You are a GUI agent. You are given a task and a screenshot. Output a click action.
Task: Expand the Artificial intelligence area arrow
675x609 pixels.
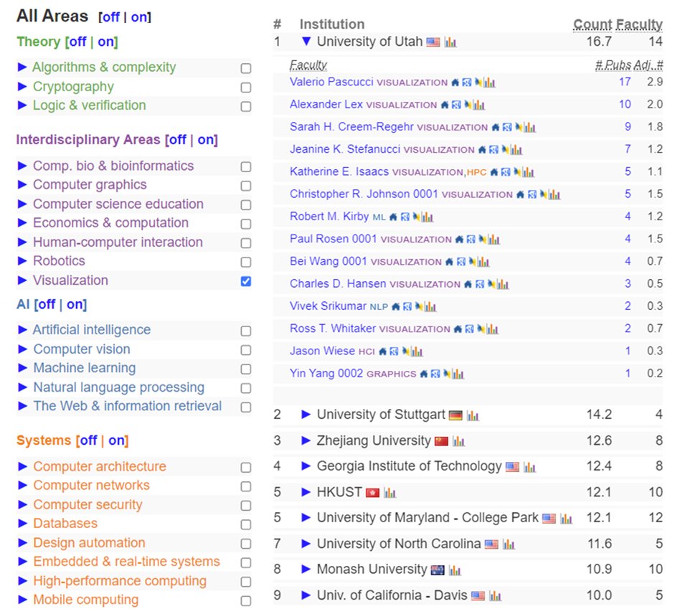coord(22,330)
